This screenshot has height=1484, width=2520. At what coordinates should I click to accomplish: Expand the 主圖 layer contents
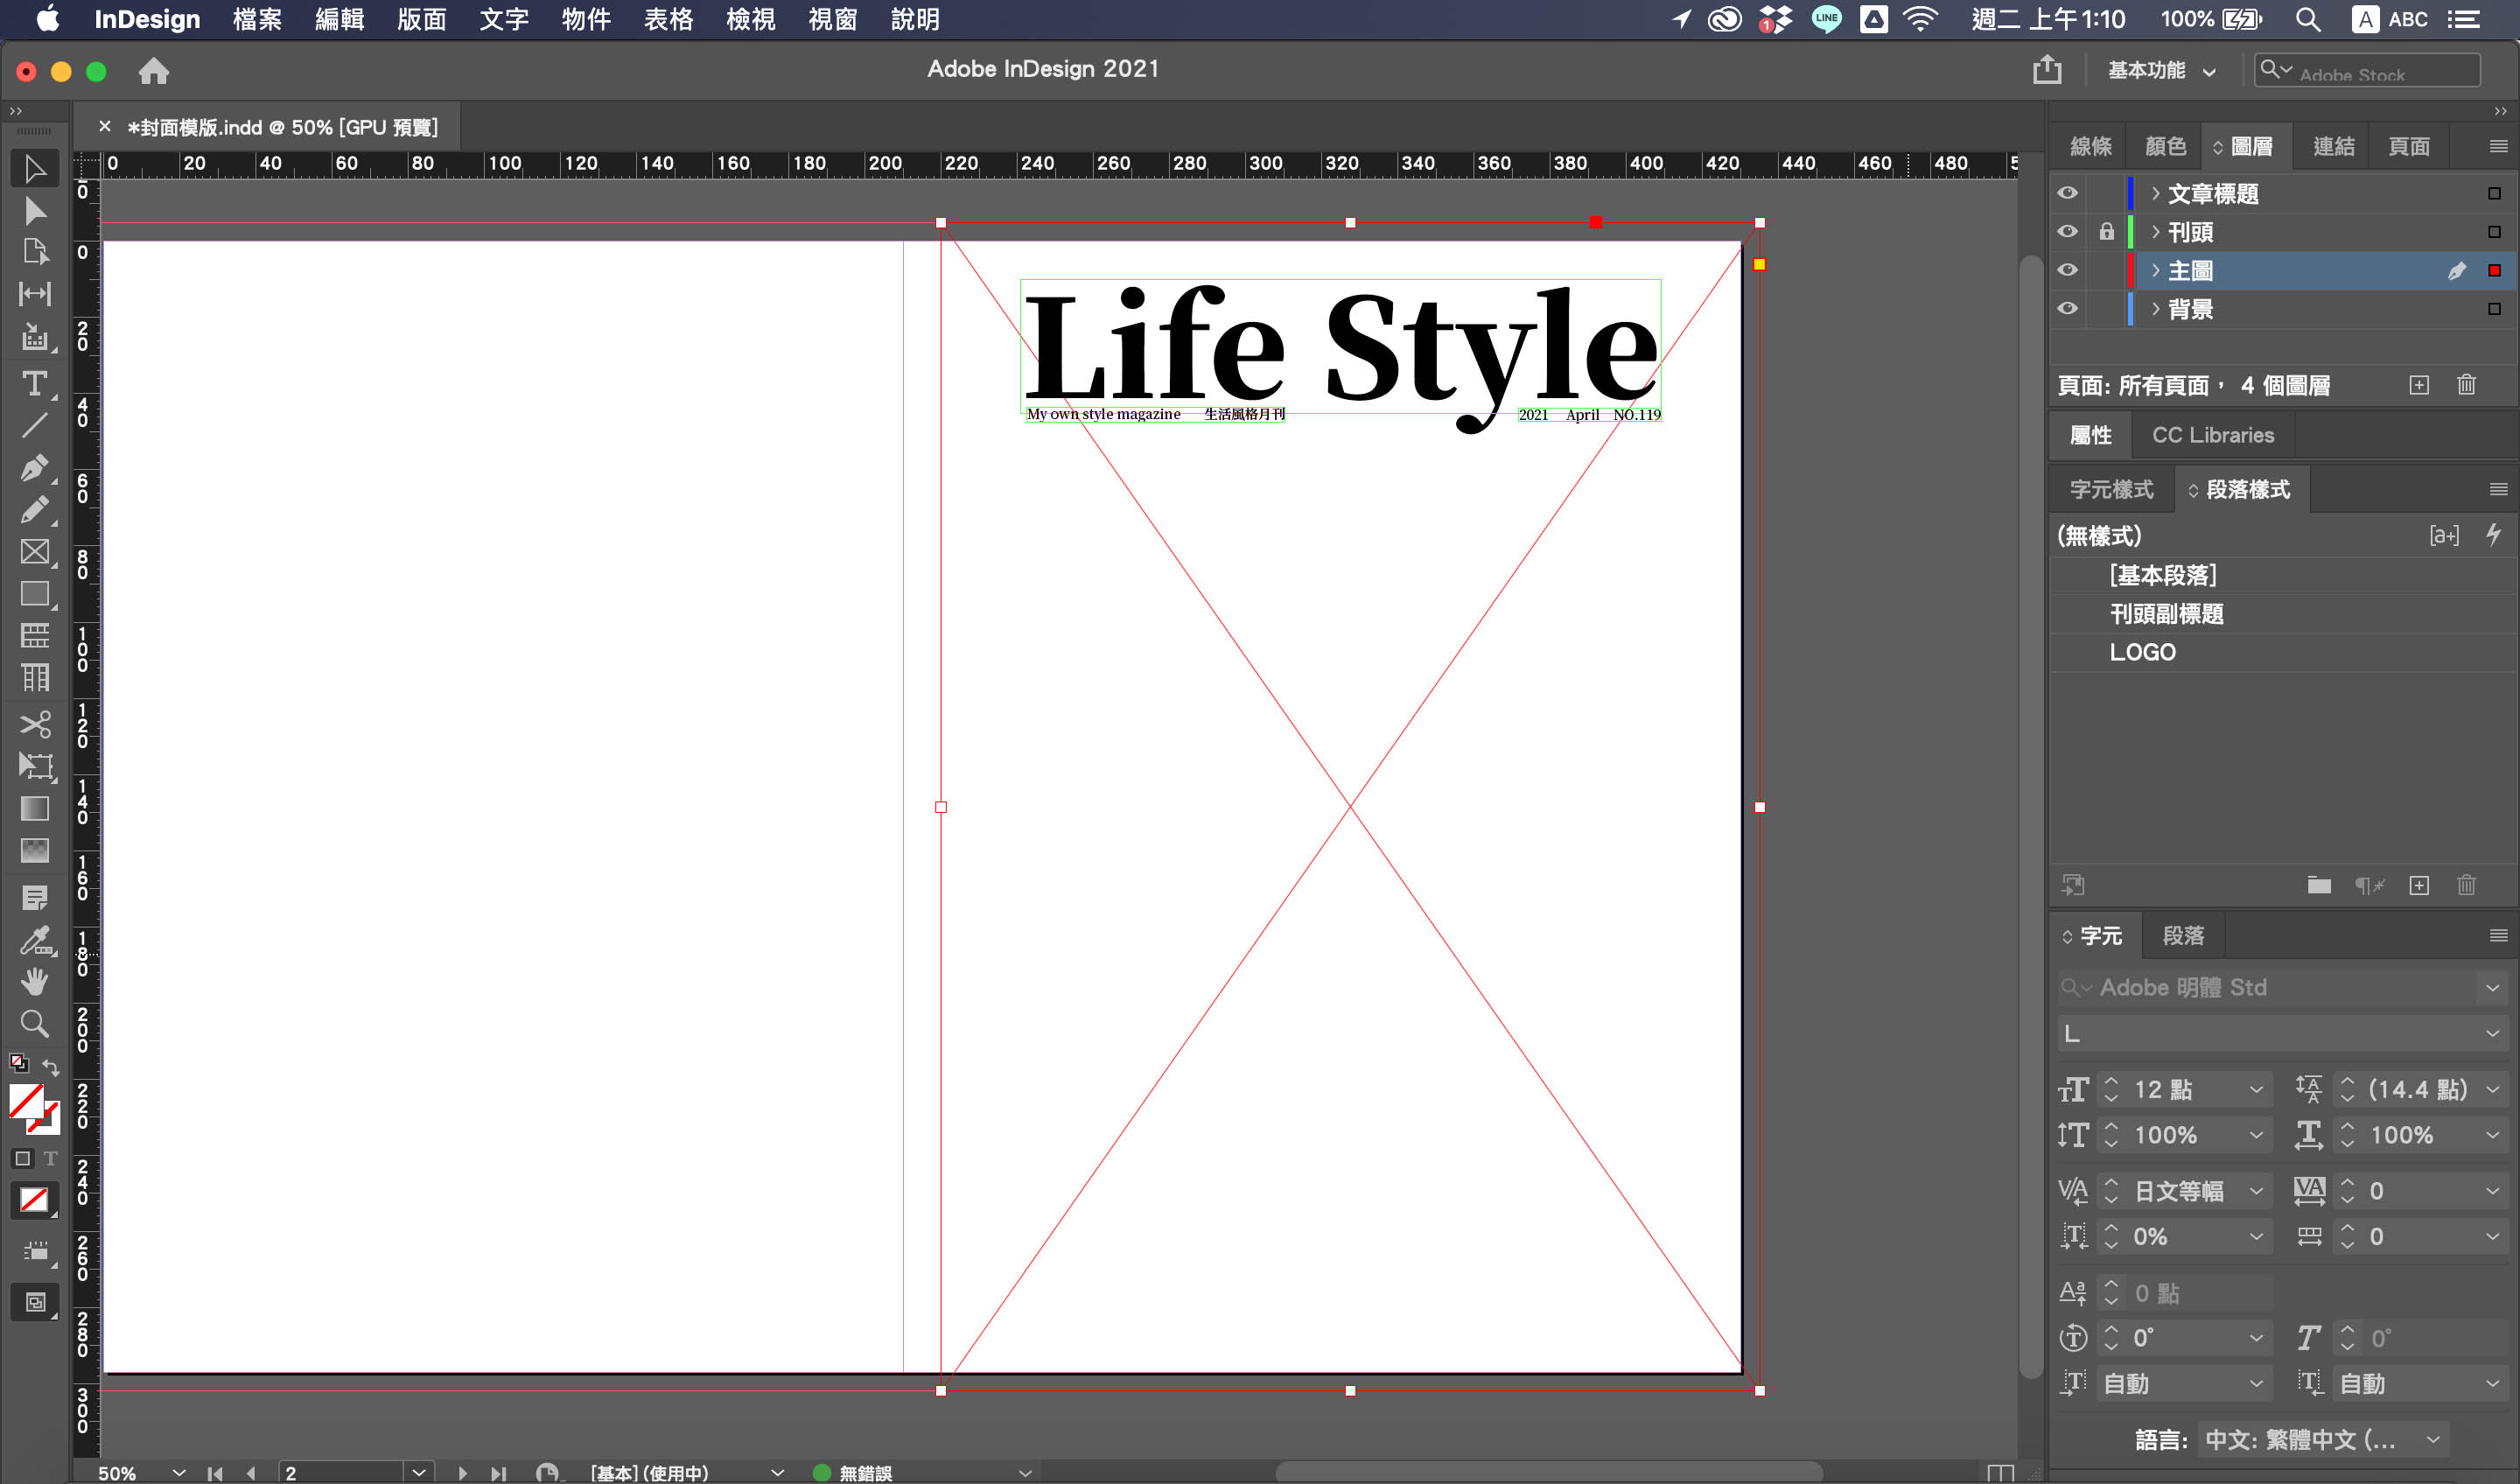click(x=2155, y=270)
